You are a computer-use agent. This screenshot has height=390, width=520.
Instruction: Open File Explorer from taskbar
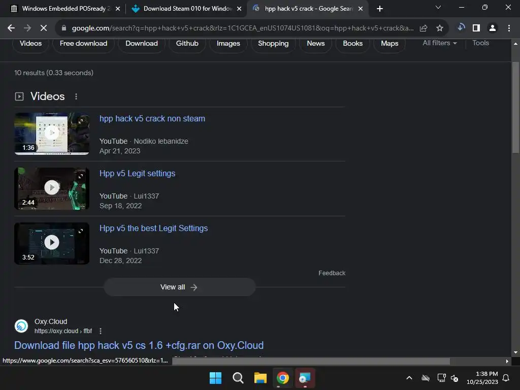pos(261,378)
